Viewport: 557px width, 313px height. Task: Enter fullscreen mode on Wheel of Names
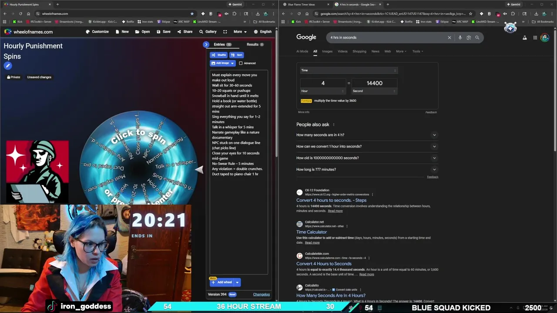pos(225,32)
